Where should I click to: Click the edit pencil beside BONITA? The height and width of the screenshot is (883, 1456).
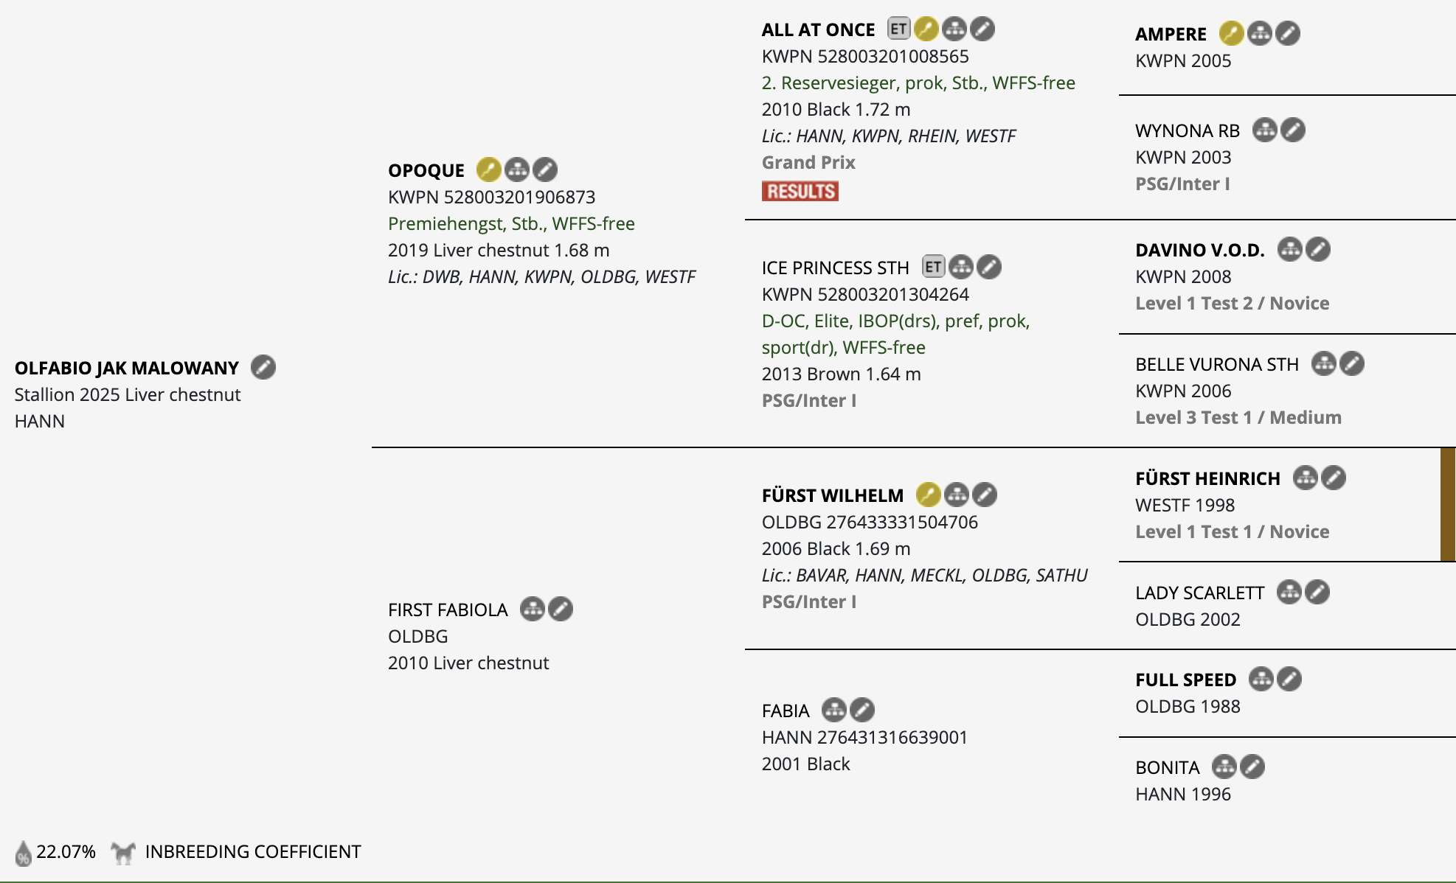pyautogui.click(x=1252, y=767)
